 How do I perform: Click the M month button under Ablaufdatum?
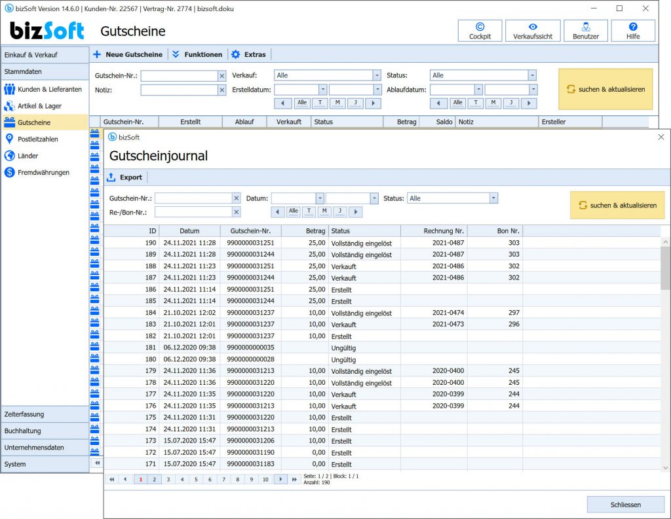tap(493, 103)
